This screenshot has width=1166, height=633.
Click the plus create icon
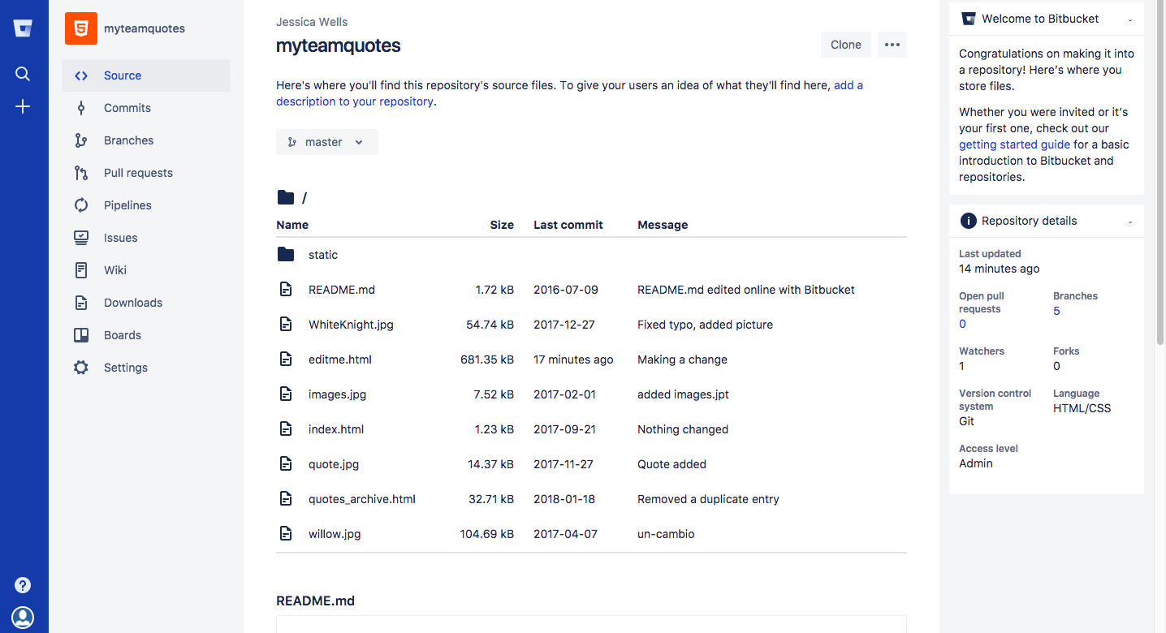(x=23, y=106)
